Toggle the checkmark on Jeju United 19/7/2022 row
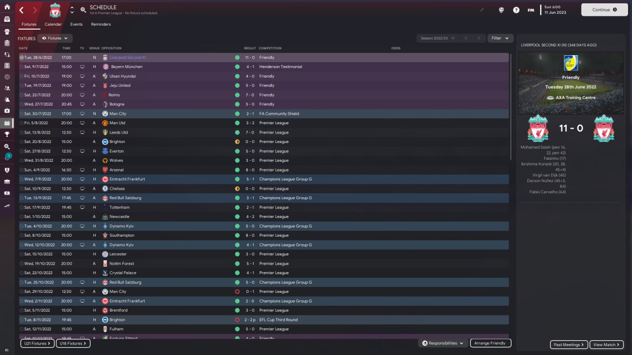Screen dimensions: 632x355 [x=22, y=85]
